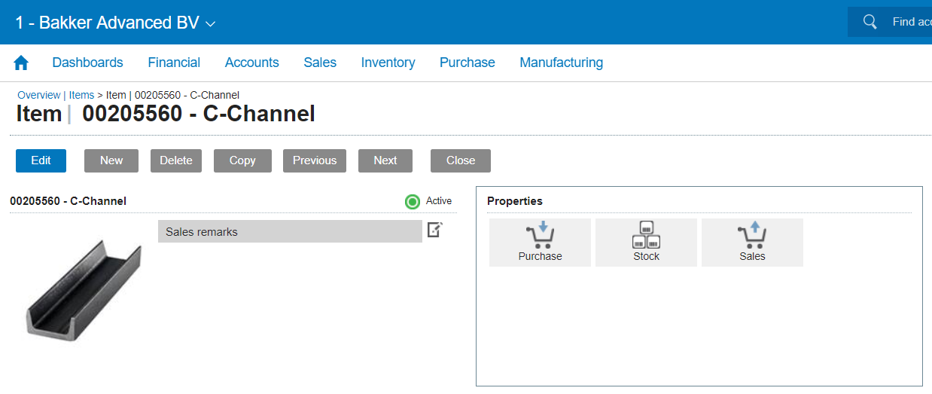This screenshot has height=394, width=932.
Task: Click the Home icon in navigation bar
Action: pos(21,63)
